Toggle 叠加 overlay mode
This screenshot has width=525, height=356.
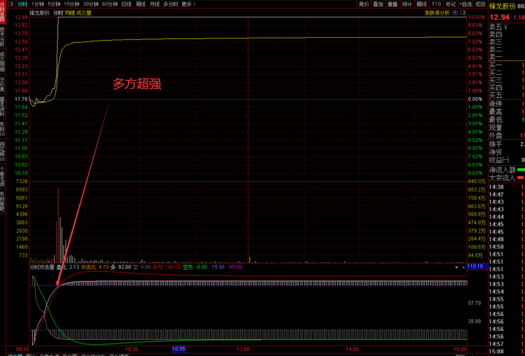click(378, 4)
